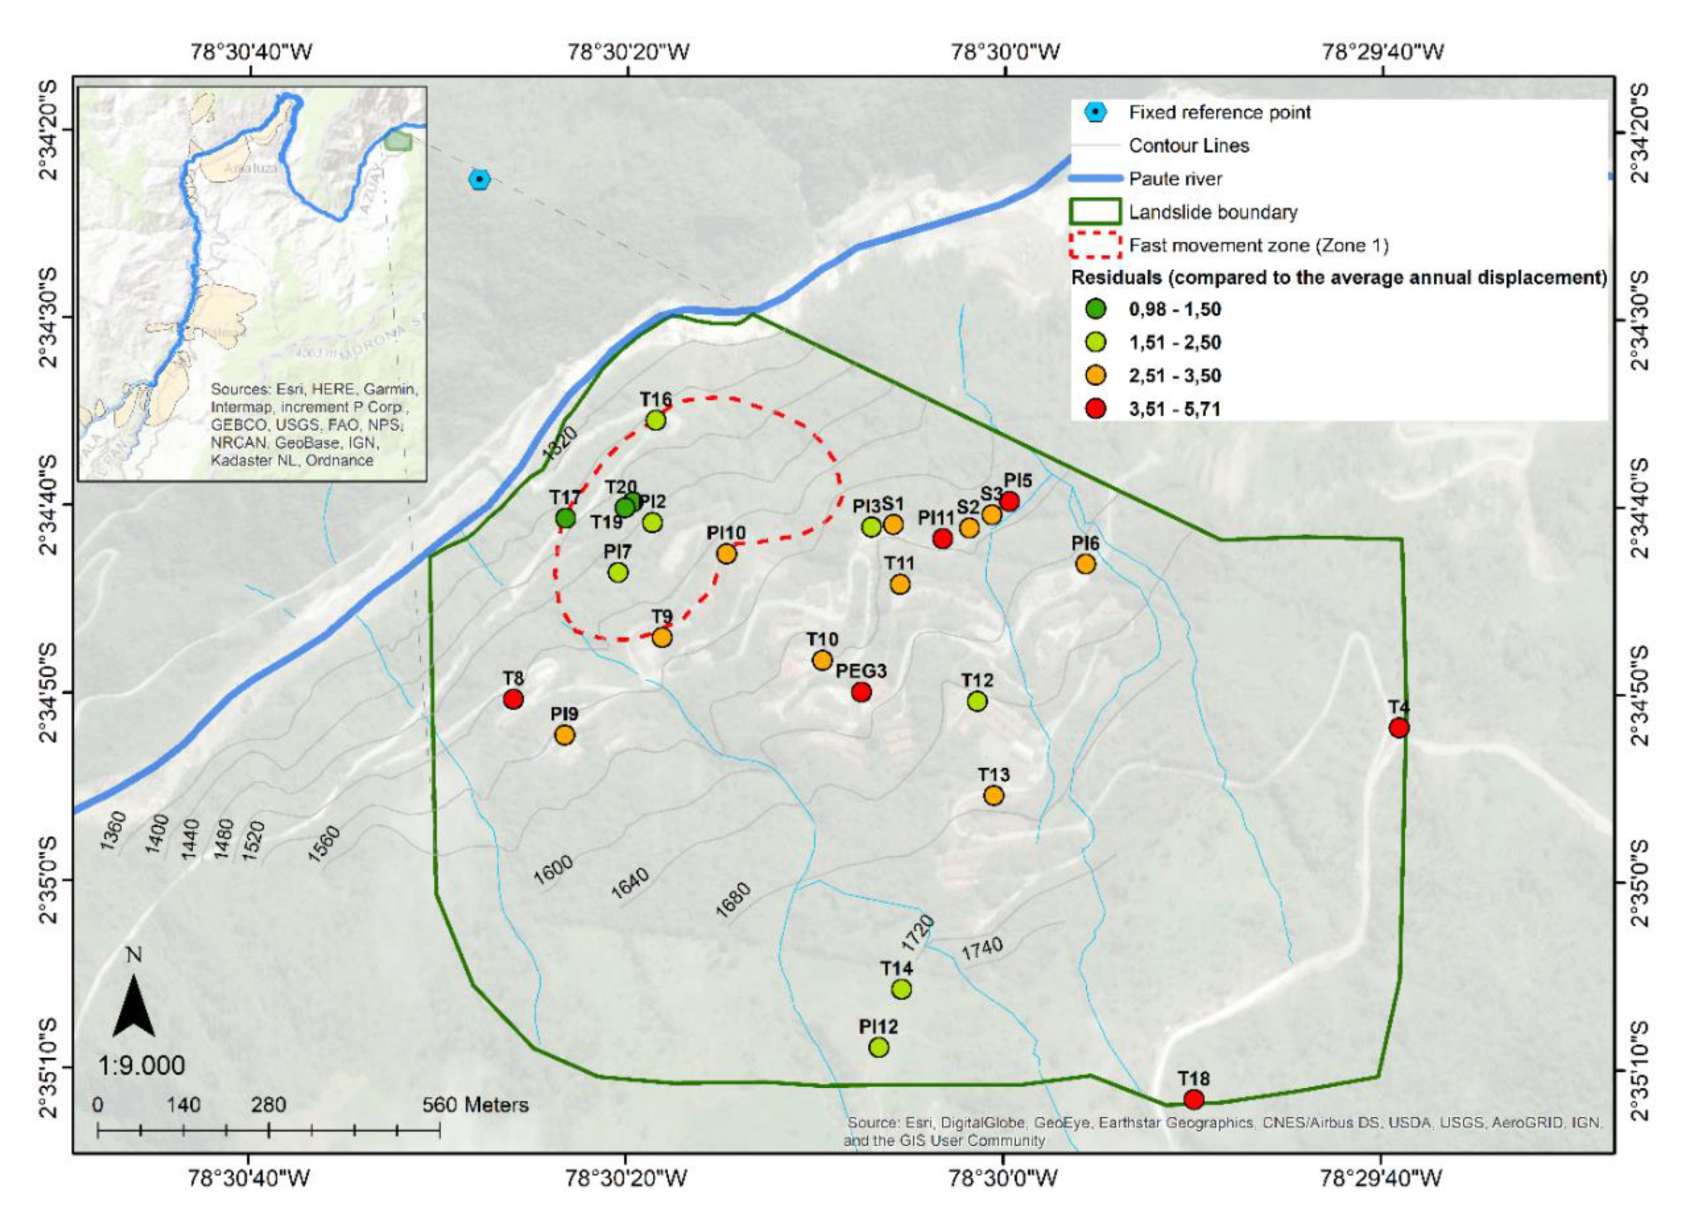Click the red 3,51 - 5,71 legend circle
The width and height of the screenshot is (1691, 1213).
click(1096, 409)
